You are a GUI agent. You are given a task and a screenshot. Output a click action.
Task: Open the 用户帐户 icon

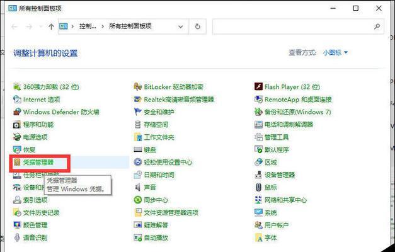pos(258,225)
